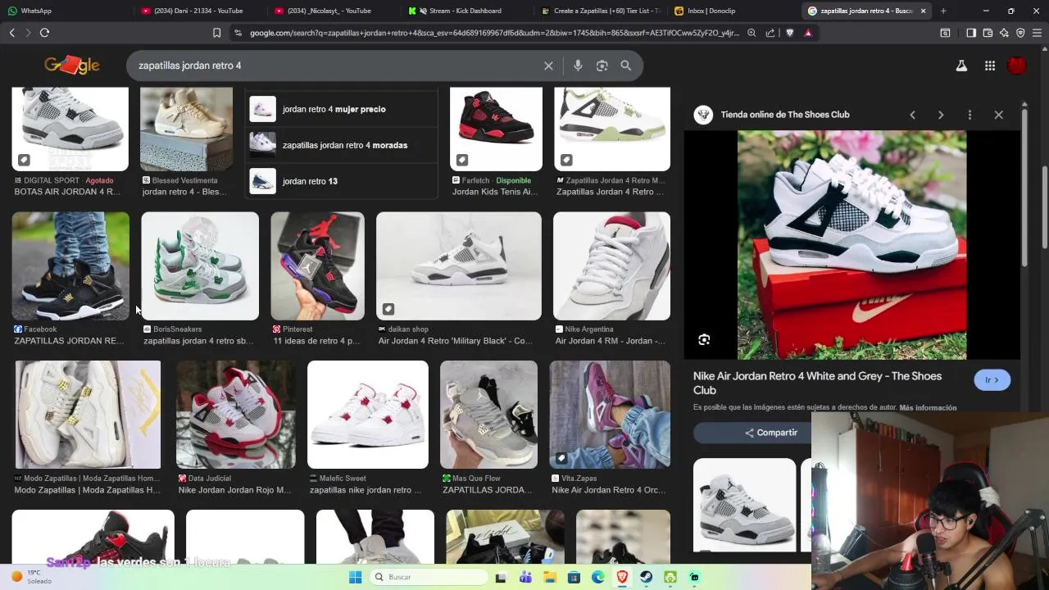Screen dimensions: 1049x590
Task: Click the magnifier search button
Action: tap(626, 66)
